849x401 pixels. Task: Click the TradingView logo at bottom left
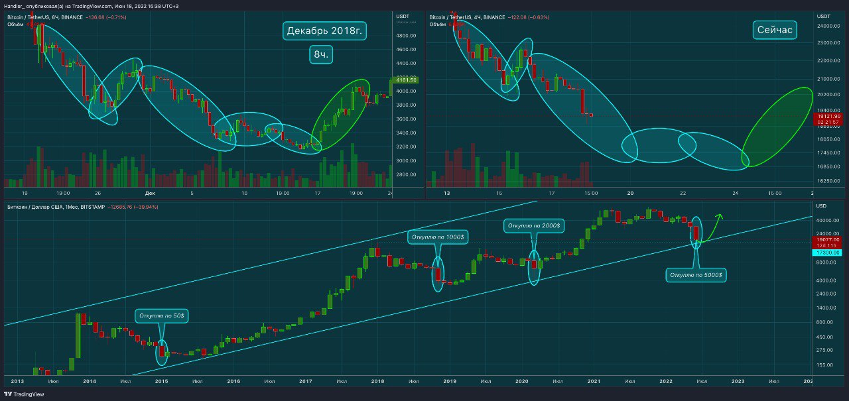click(23, 394)
